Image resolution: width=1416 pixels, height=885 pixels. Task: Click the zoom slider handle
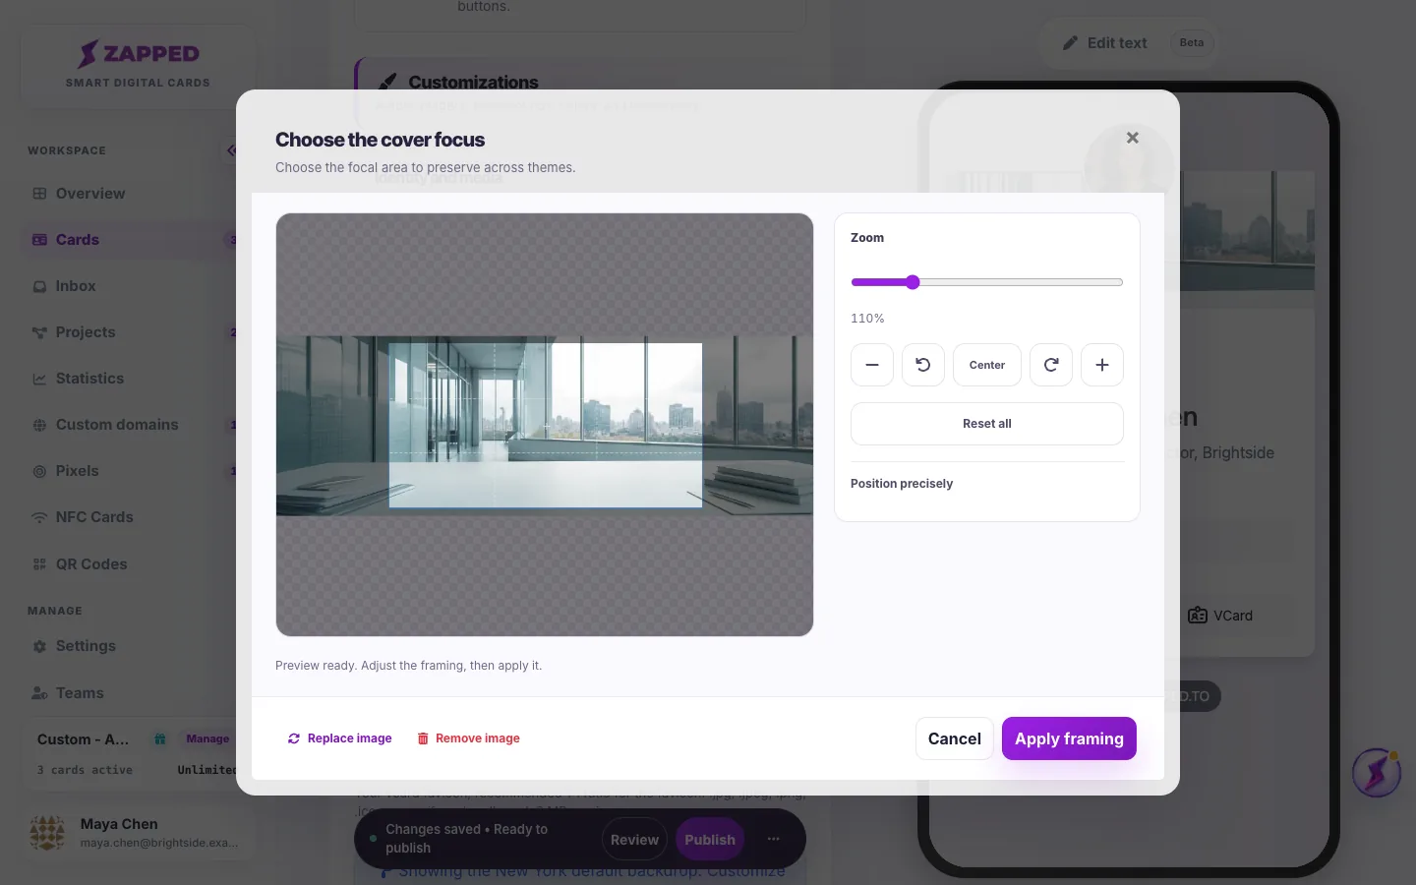(913, 282)
